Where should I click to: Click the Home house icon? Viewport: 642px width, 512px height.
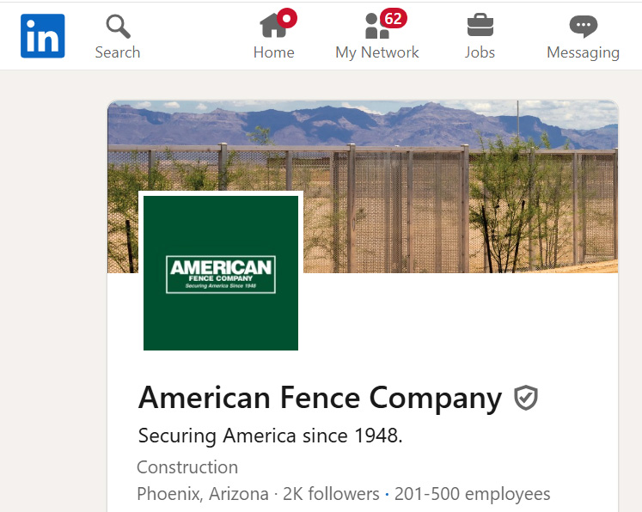[x=272, y=27]
